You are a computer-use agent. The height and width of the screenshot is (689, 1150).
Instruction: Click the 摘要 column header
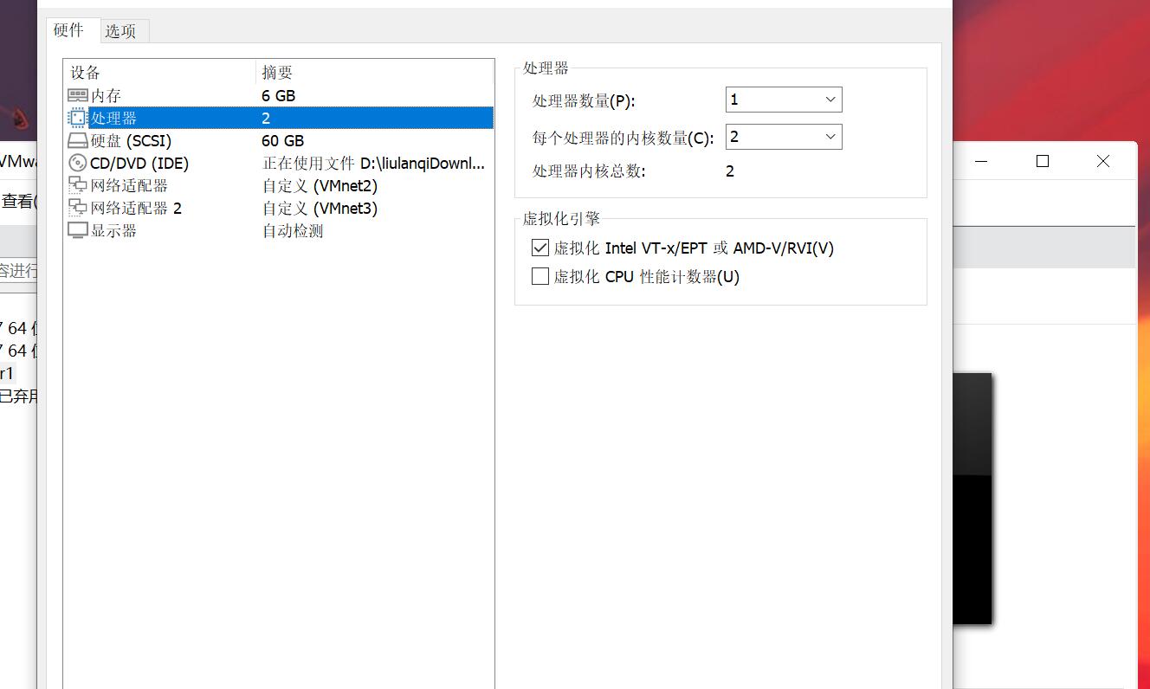coord(275,73)
